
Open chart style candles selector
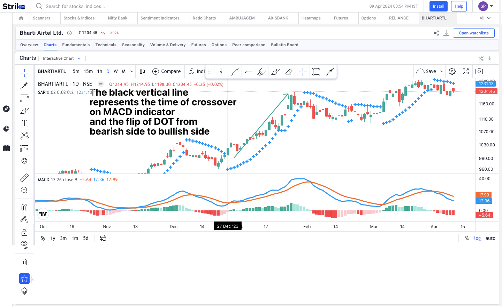coord(142,71)
